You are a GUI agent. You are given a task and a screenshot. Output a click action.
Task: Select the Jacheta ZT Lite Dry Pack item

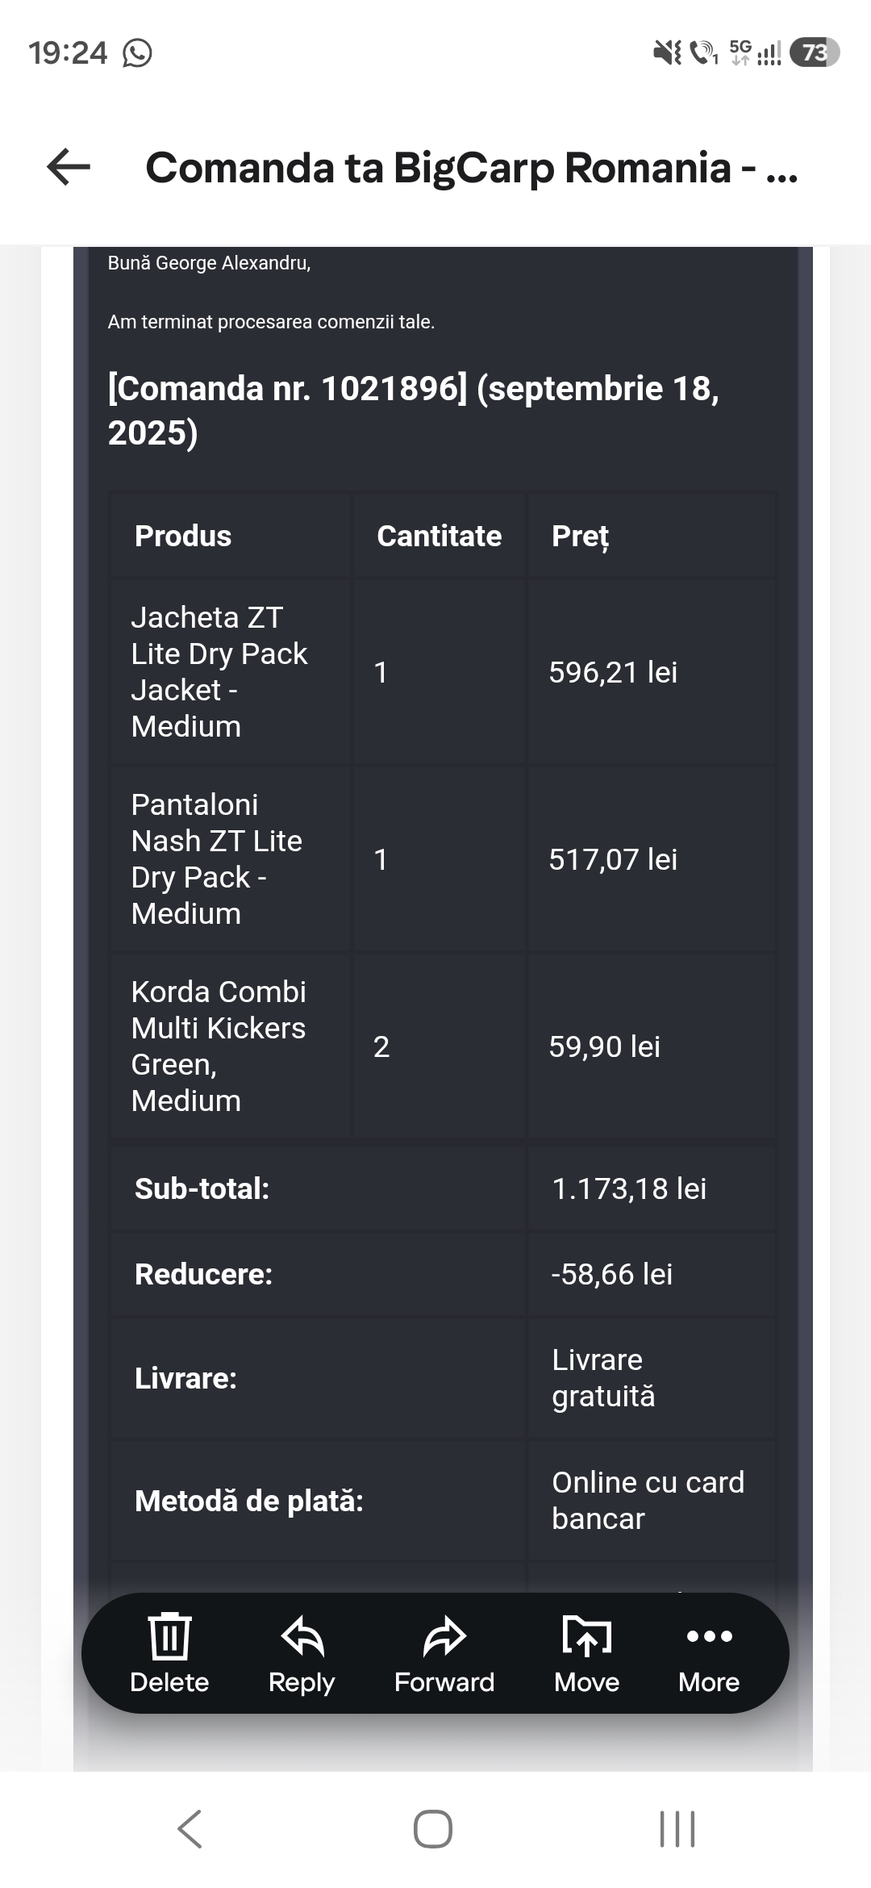coord(219,671)
